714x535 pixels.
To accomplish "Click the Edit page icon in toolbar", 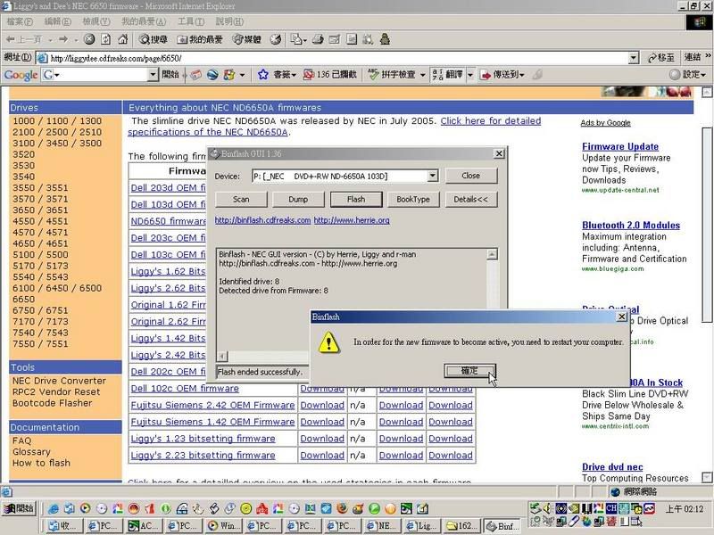I will coord(335,39).
